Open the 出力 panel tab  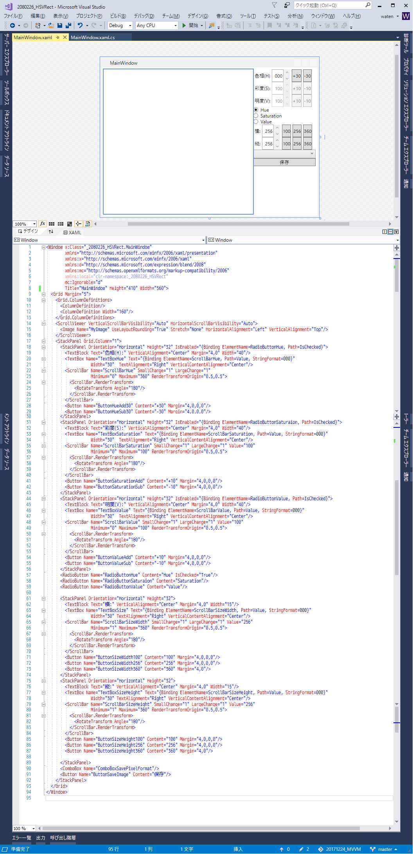click(x=41, y=838)
